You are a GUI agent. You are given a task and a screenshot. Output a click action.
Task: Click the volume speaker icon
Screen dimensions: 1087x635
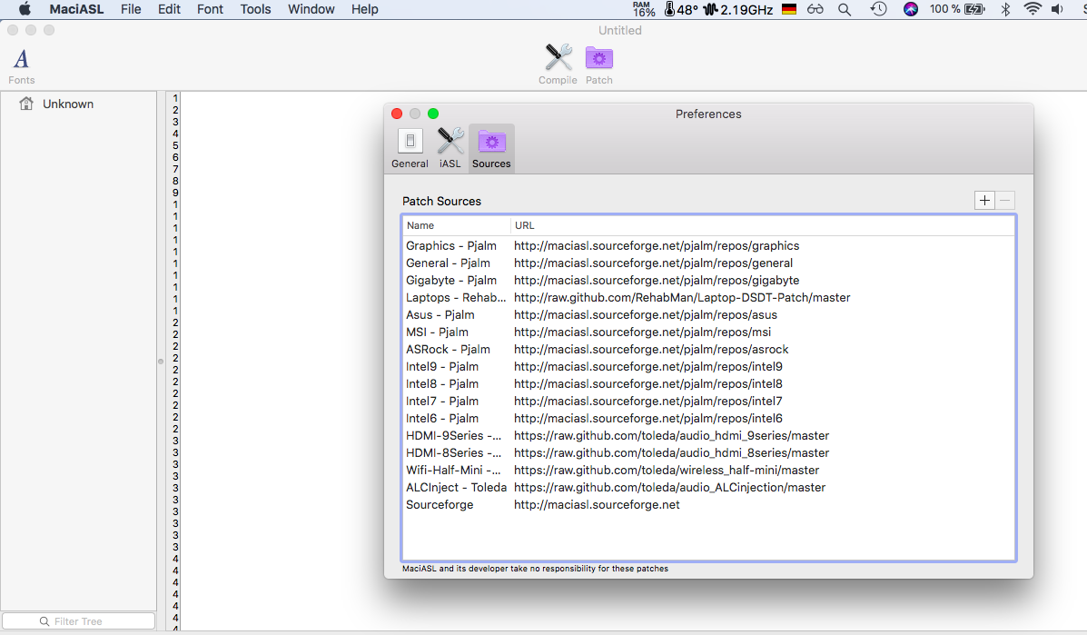(x=1057, y=9)
